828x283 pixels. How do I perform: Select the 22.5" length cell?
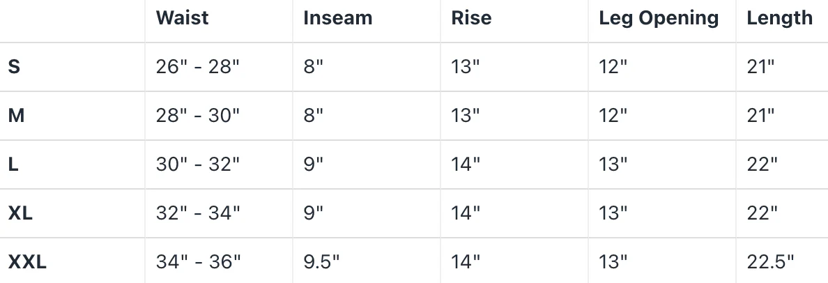pyautogui.click(x=770, y=262)
